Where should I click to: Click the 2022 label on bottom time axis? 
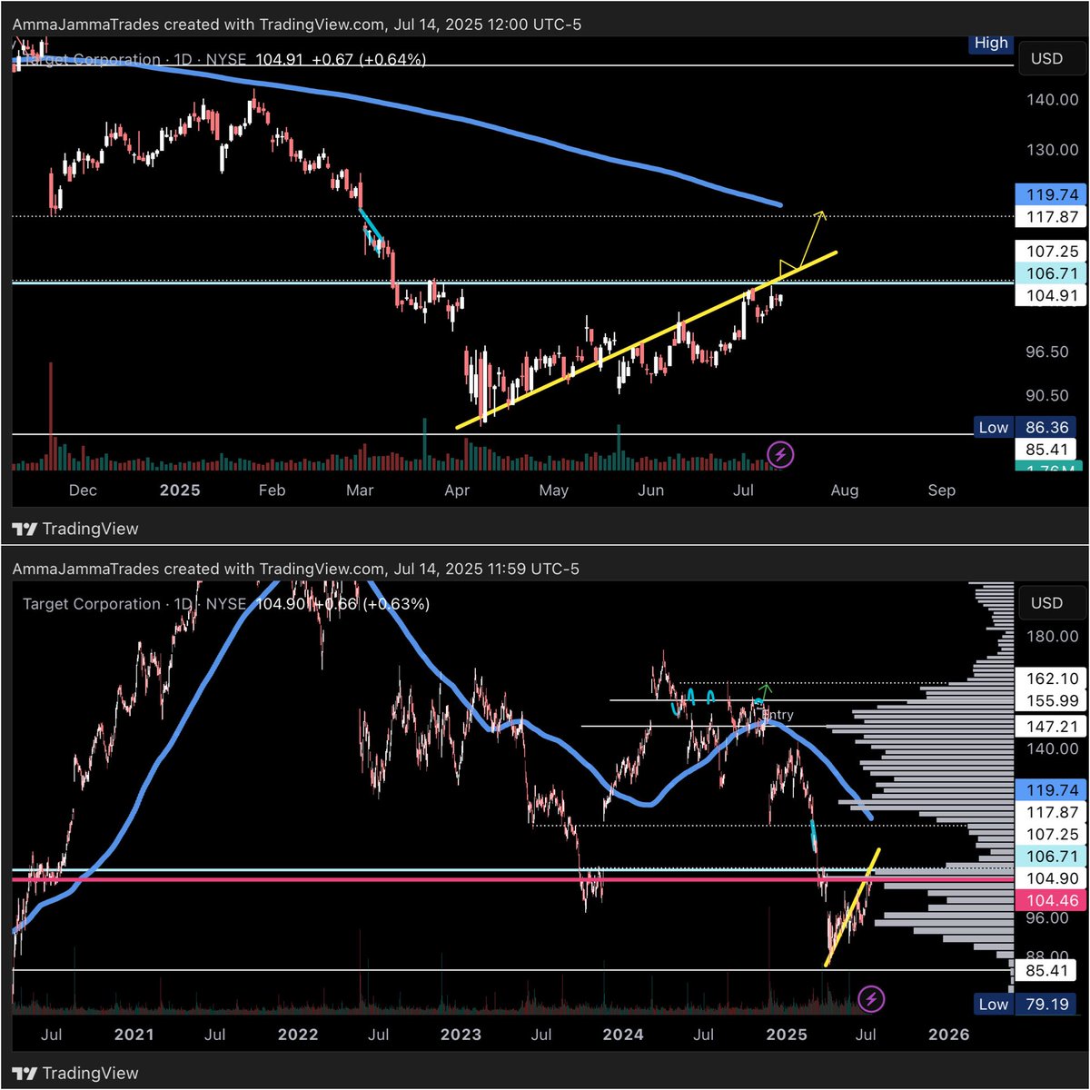tap(298, 1035)
